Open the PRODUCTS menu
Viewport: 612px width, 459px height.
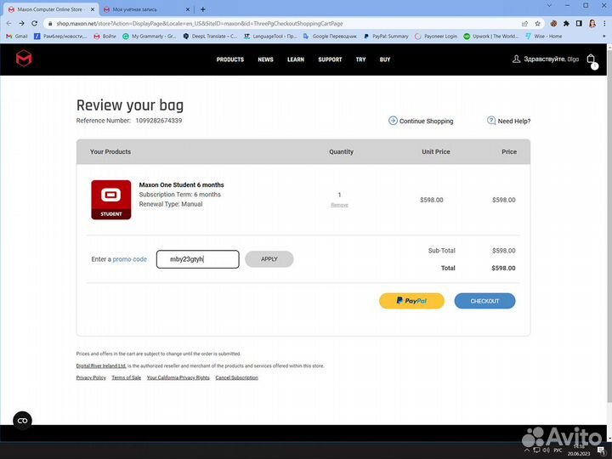(x=229, y=59)
